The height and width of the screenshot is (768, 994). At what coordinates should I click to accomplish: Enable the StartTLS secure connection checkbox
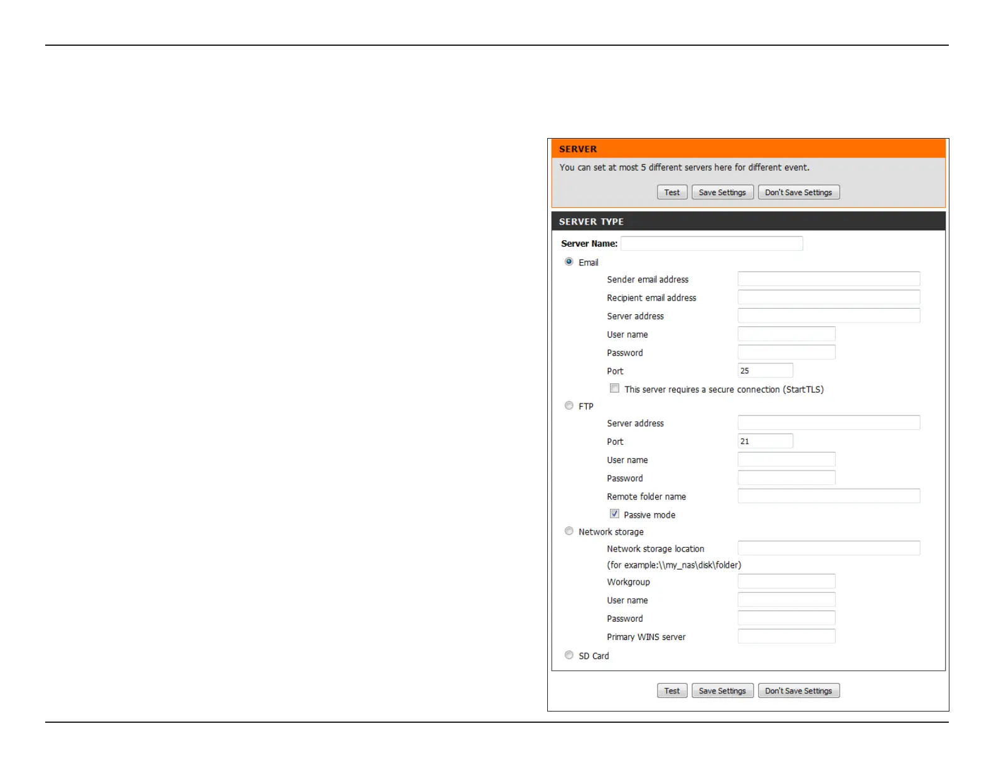615,388
